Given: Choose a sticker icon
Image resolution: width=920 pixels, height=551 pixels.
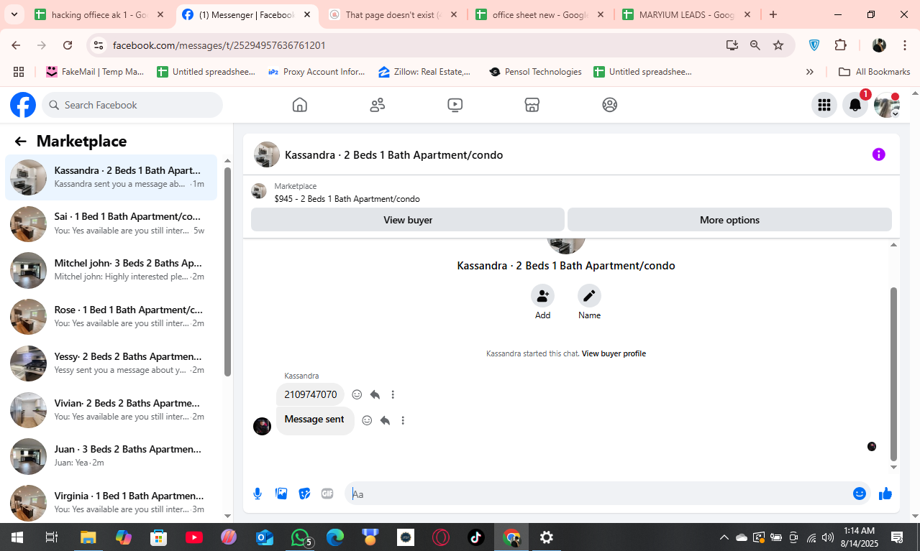Looking at the screenshot, I should [304, 494].
